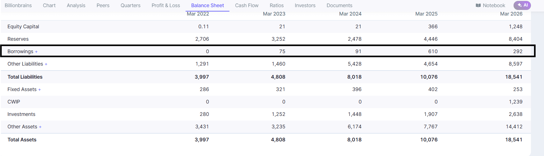Expand Other Liabilities breakdown
Viewport: 544px width, 156px height.
(46, 64)
